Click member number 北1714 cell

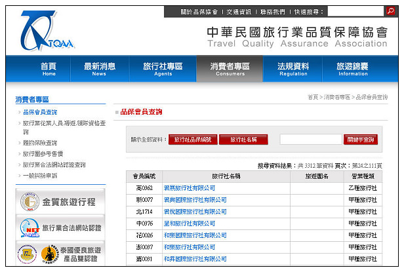pyautogui.click(x=144, y=212)
